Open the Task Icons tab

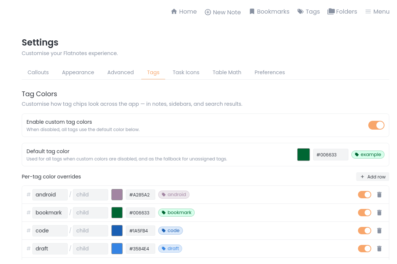[x=186, y=72]
